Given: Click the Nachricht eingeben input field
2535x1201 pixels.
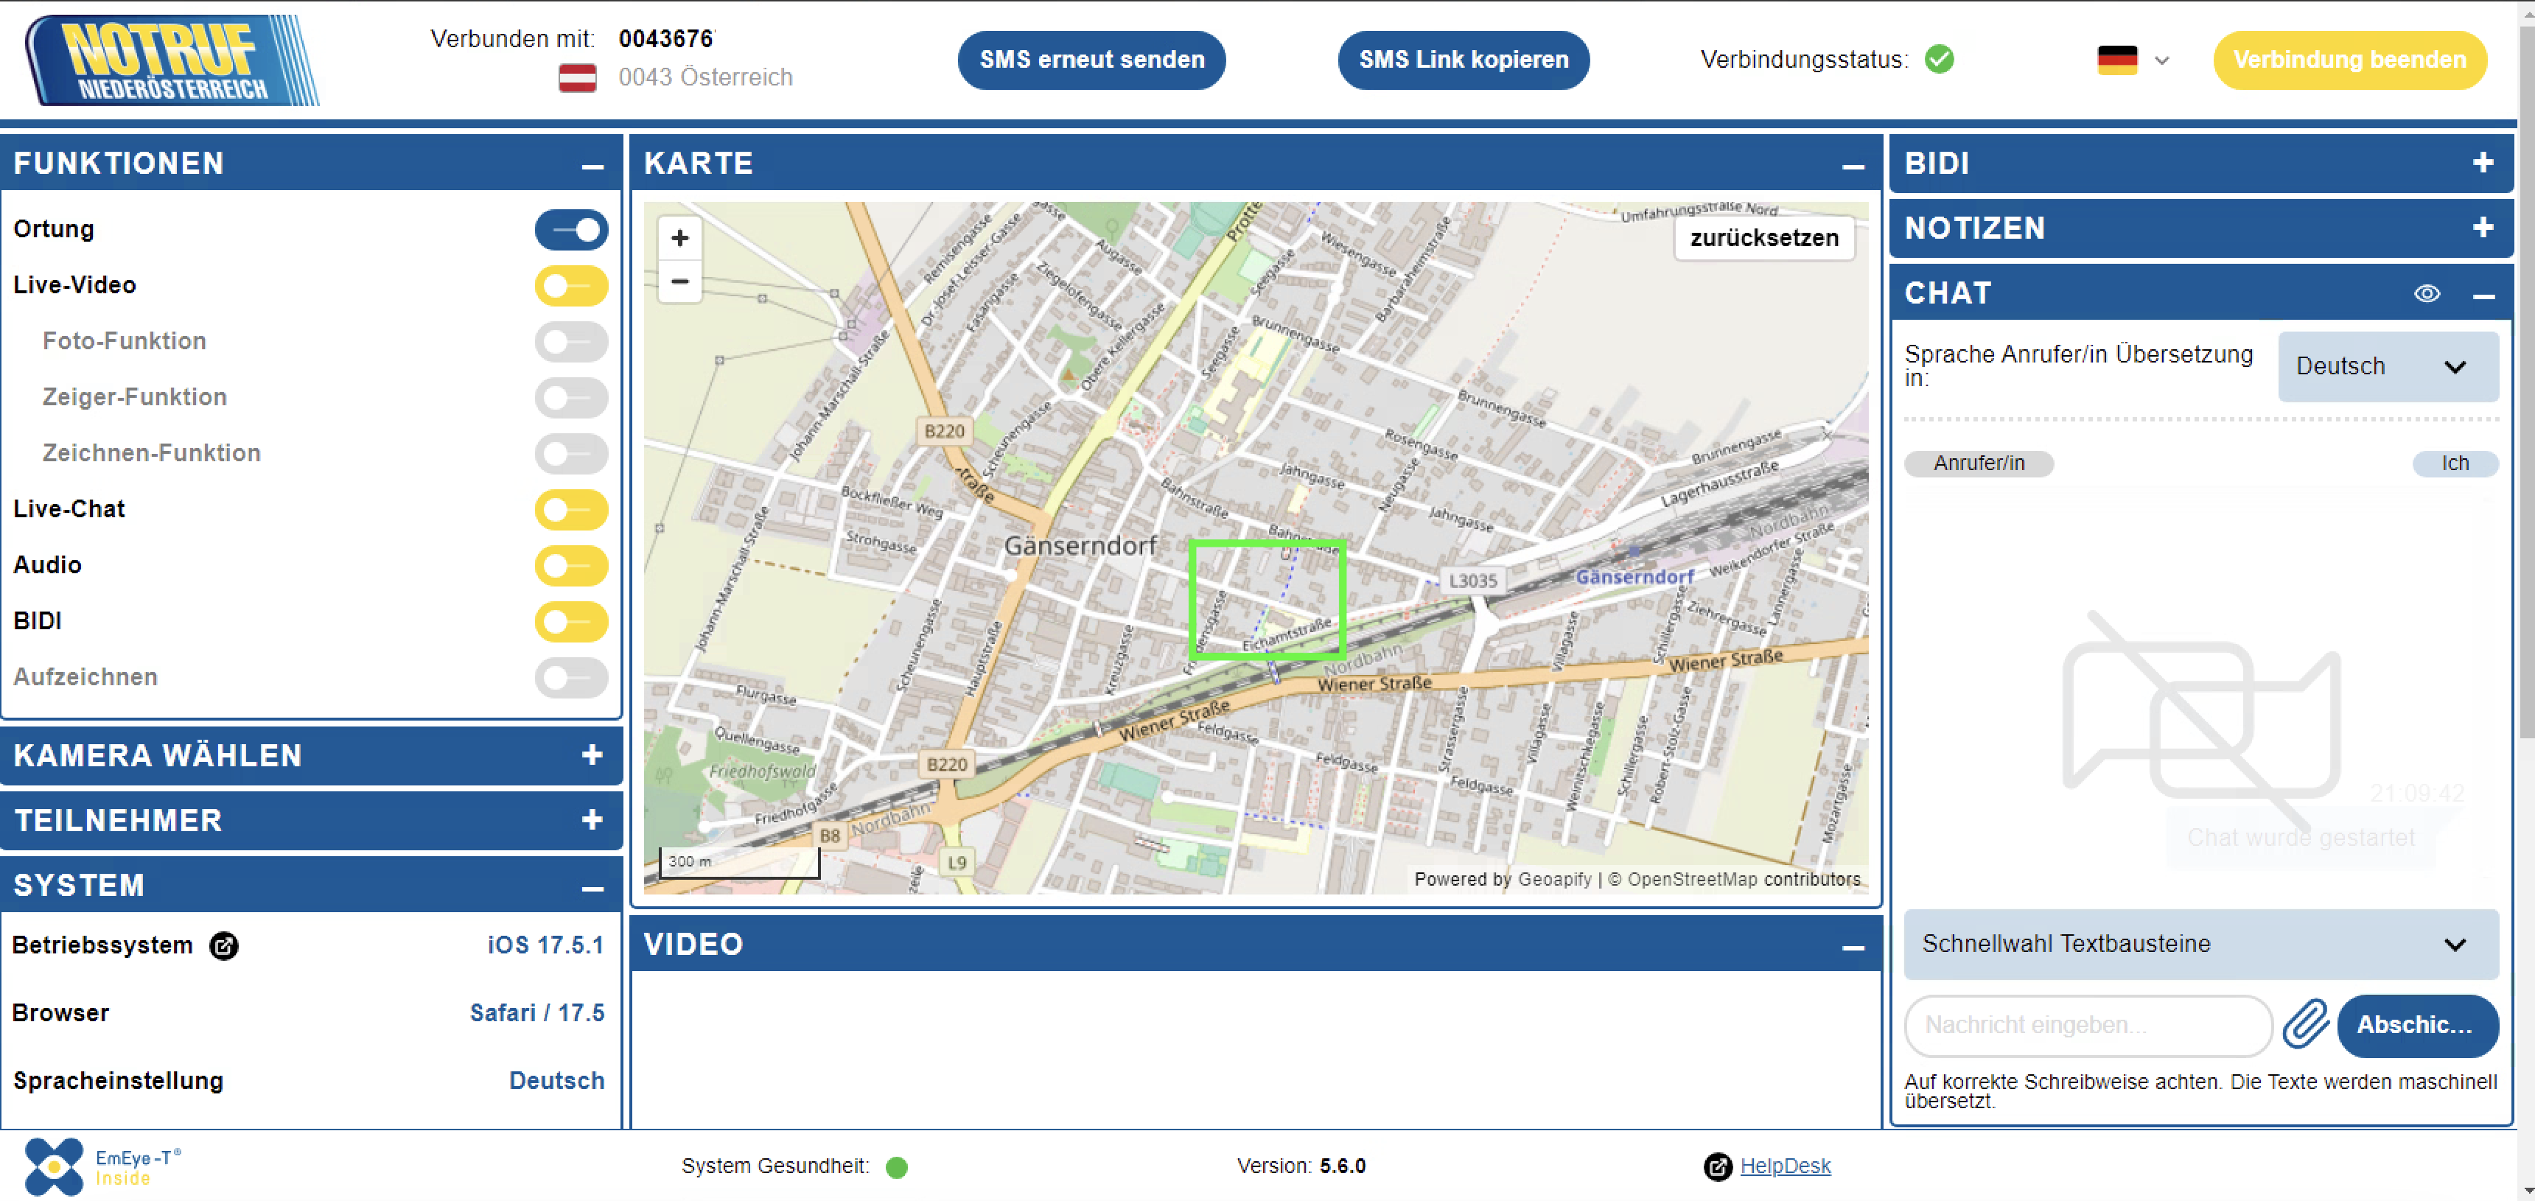Looking at the screenshot, I should click(x=2086, y=1024).
